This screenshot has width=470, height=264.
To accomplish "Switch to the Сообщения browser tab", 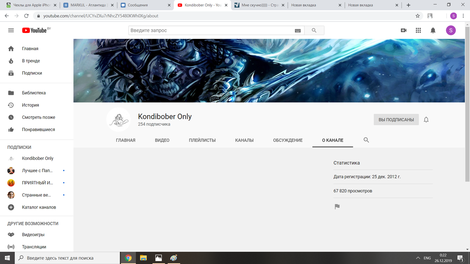I will (x=145, y=5).
